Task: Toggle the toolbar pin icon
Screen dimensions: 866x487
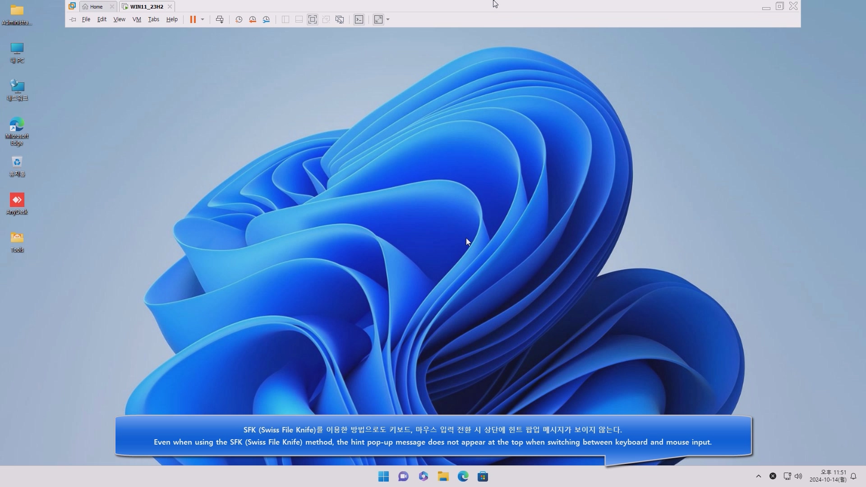Action: [73, 19]
